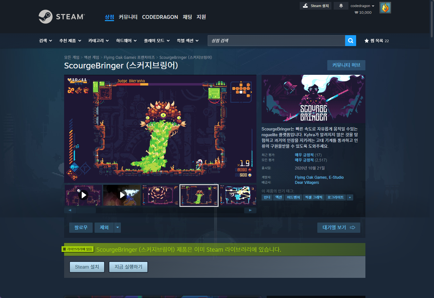Viewport: 434px width, 298px height.
Task: Open the Flying Oak Games 프랜차이즈 breadcrumb
Action: 129,58
